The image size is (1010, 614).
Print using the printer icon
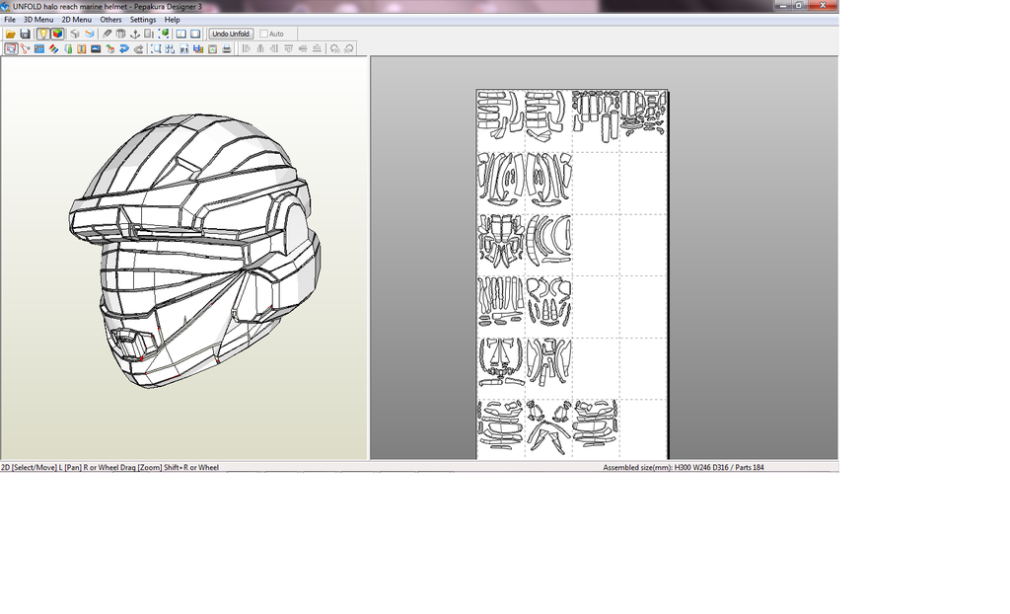coord(227,48)
